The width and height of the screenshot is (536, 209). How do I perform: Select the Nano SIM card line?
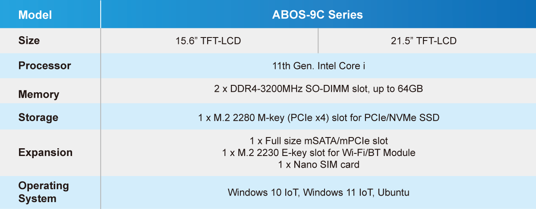(x=319, y=164)
